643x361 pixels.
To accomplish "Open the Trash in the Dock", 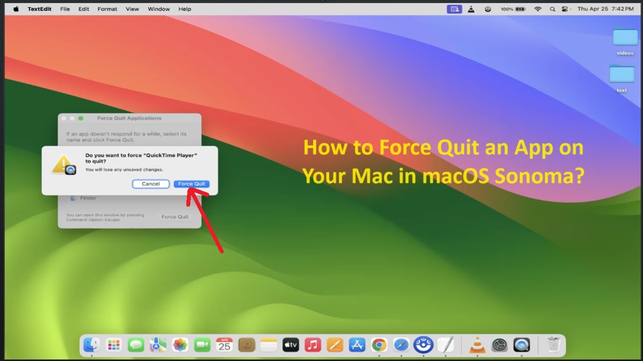I will (554, 345).
